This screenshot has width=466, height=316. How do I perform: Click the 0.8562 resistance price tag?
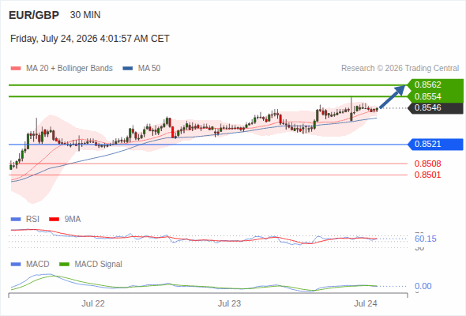click(x=435, y=85)
